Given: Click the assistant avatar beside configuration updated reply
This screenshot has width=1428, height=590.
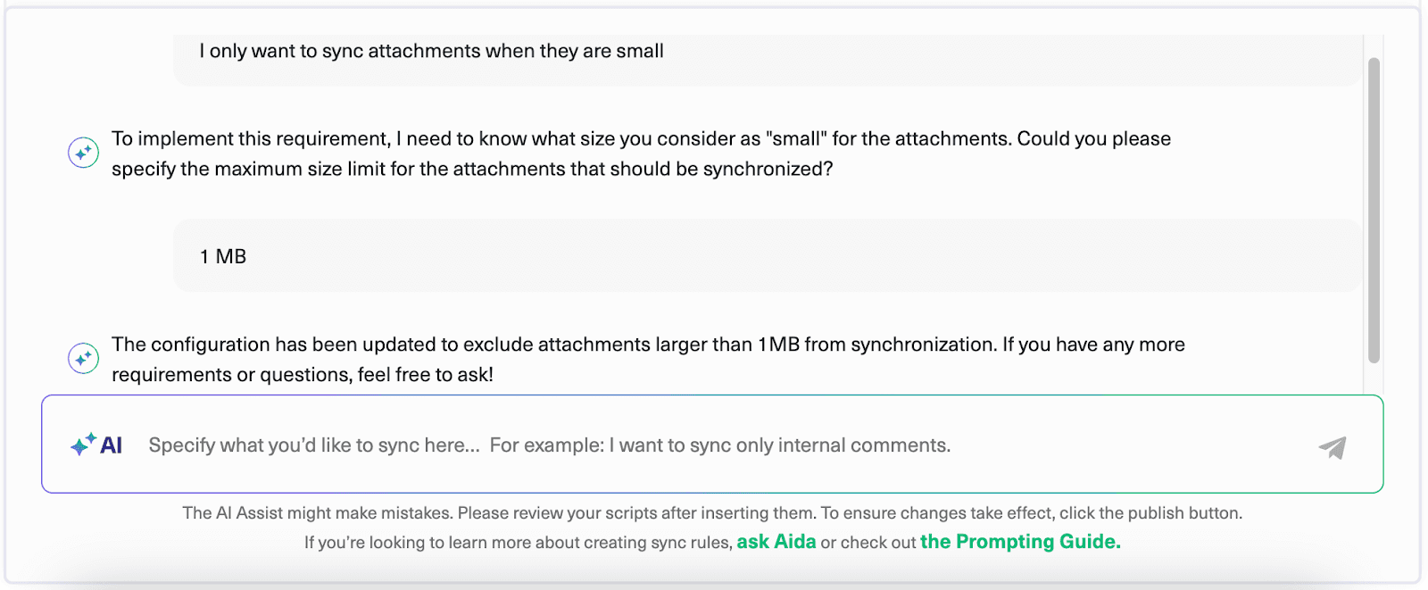Looking at the screenshot, I should [83, 358].
